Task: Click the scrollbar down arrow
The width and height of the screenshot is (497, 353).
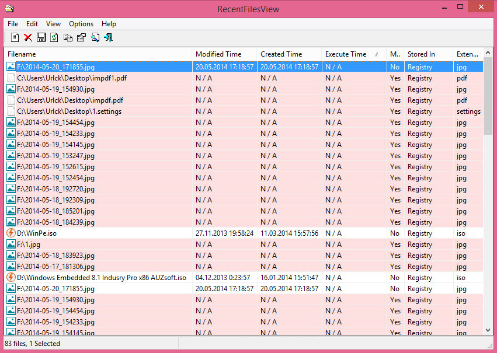Action: pyautogui.click(x=488, y=330)
